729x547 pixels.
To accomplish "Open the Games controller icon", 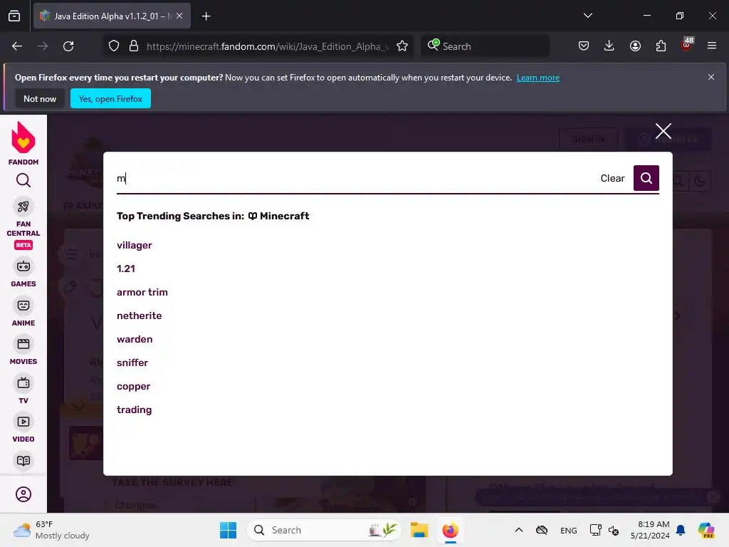I will coord(23,266).
